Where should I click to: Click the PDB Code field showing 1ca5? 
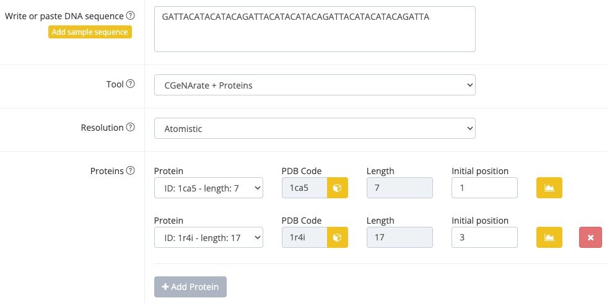(x=304, y=188)
